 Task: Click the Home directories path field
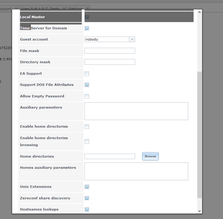click(x=110, y=156)
